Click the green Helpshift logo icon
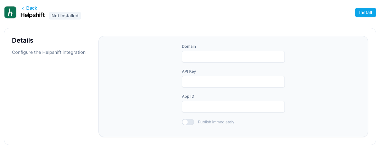The width and height of the screenshot is (382, 149). (x=10, y=12)
